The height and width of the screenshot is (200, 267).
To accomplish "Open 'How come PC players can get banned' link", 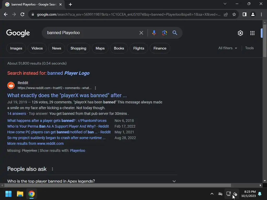I will 59,132.
